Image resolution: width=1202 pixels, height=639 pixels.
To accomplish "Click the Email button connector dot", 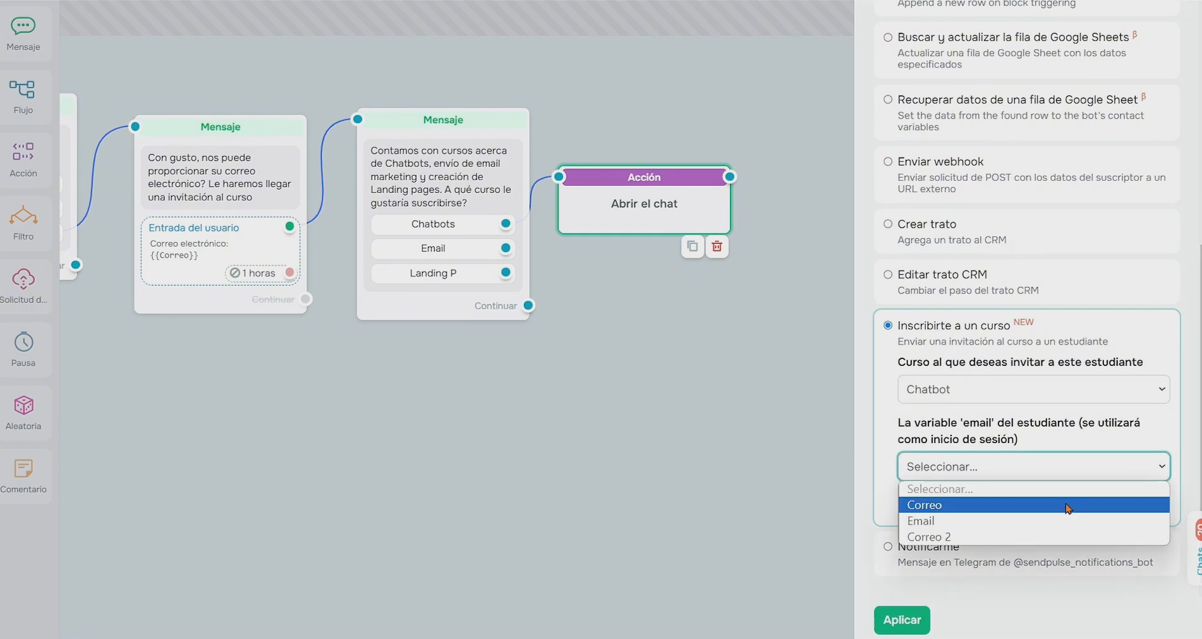I will [x=506, y=248].
